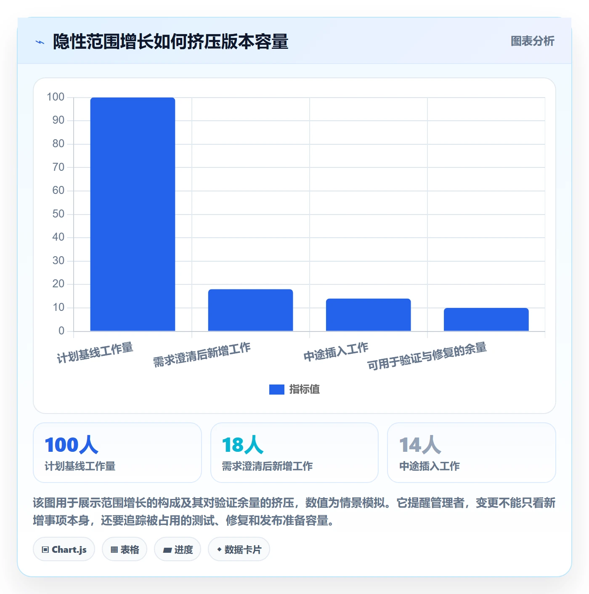Click the 中途插入工作 caption under 14人
The height and width of the screenshot is (594, 589).
[x=429, y=466]
